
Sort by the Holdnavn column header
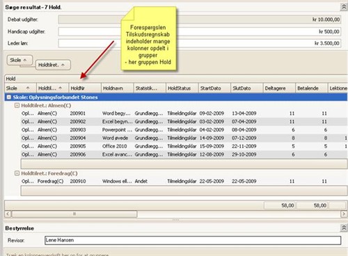coord(118,88)
